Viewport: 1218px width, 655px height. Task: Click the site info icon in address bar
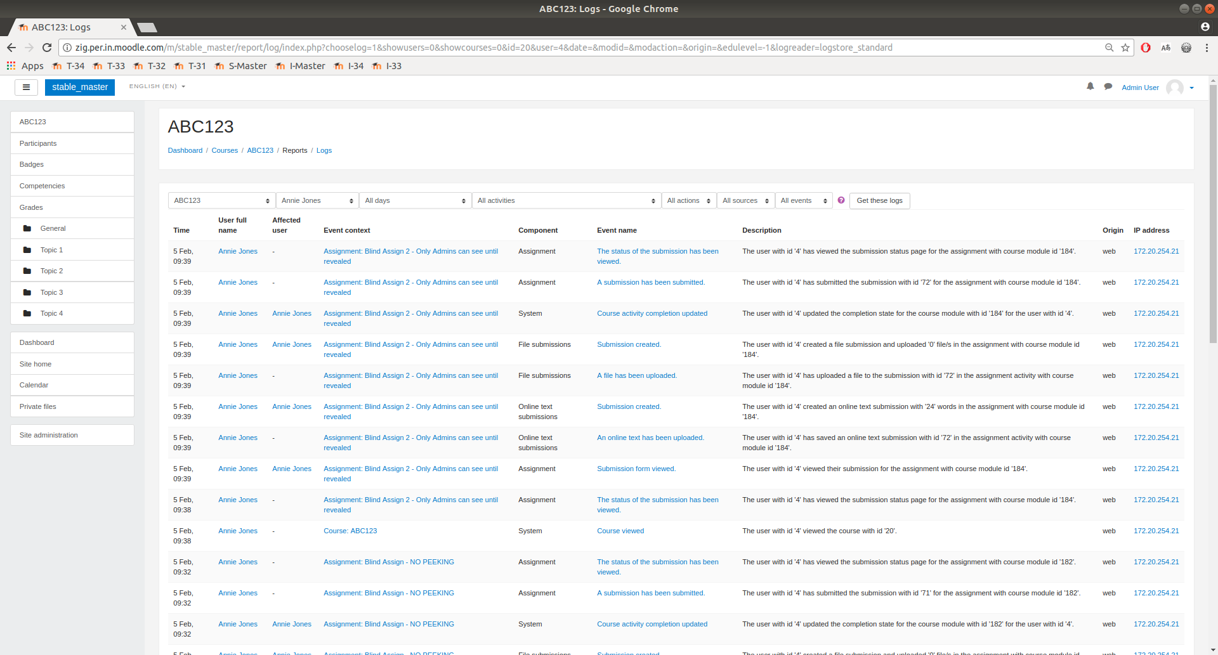click(x=67, y=48)
